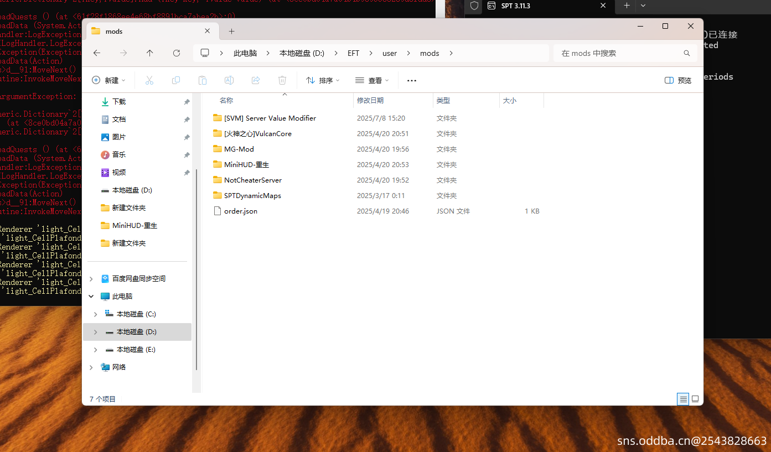The height and width of the screenshot is (452, 771).
Task: Open new tab in SPT terminal window
Action: 627,6
